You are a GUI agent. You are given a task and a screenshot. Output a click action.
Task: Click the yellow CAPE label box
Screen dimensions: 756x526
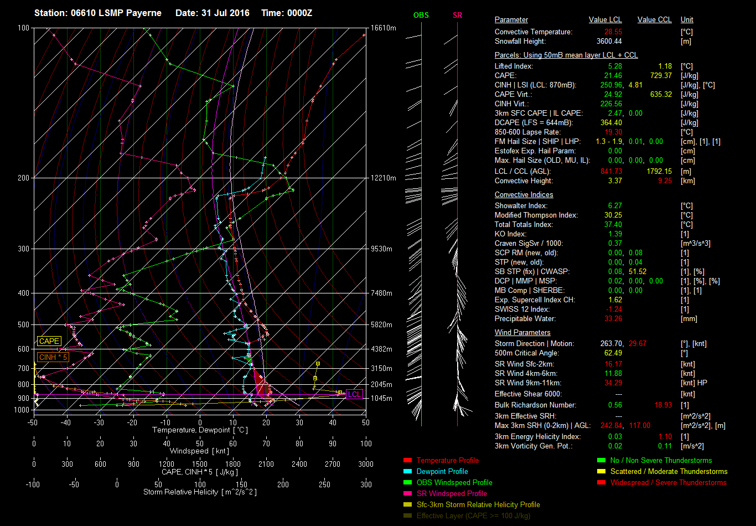coord(49,342)
